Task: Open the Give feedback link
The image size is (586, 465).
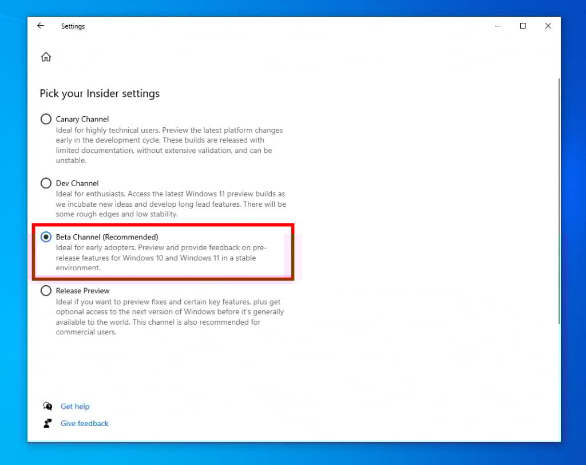Action: (84, 423)
